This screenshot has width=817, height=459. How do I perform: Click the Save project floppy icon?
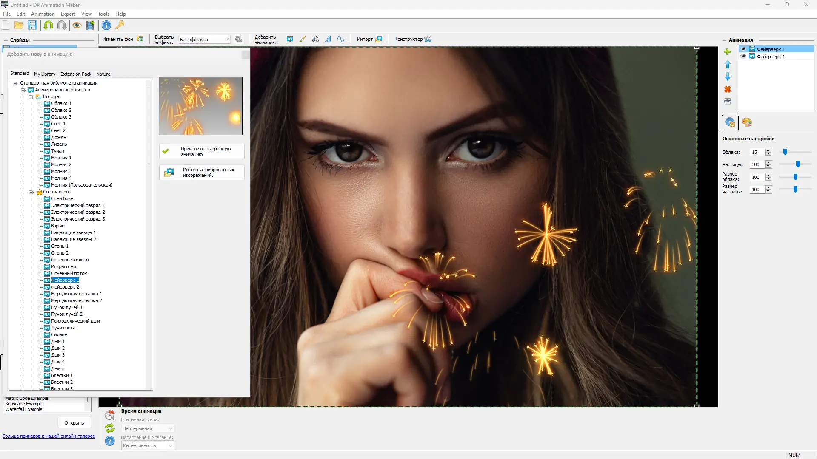tap(32, 25)
